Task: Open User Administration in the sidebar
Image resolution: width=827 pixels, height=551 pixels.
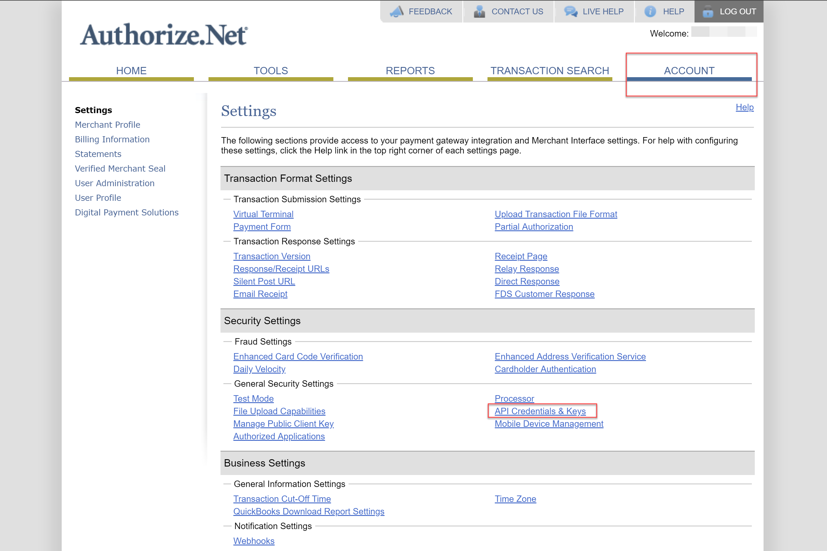Action: (115, 184)
